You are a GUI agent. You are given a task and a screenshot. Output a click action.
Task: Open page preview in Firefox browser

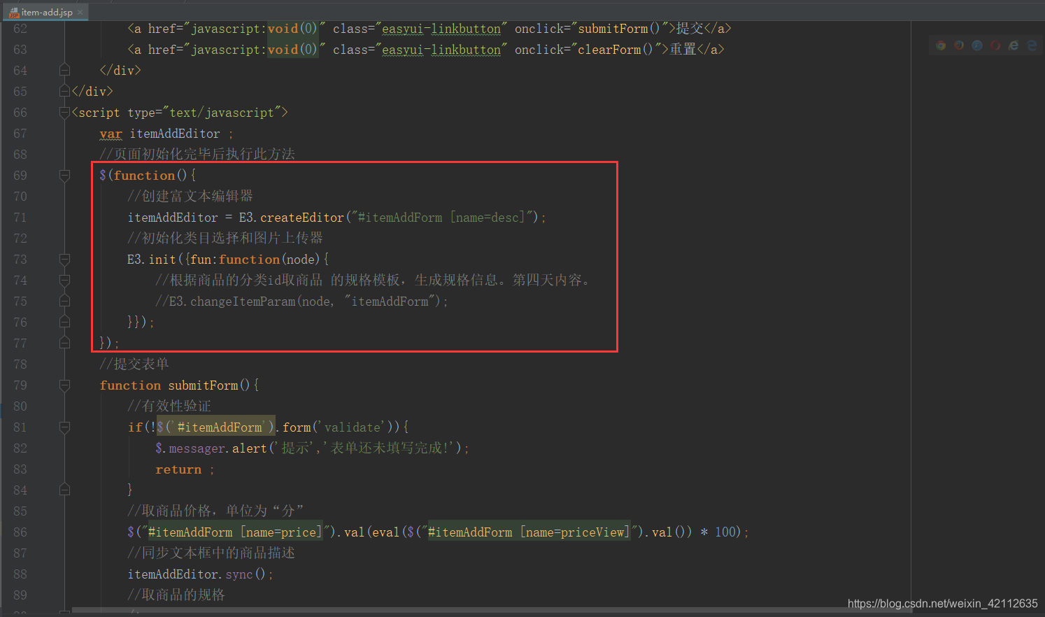tap(959, 45)
